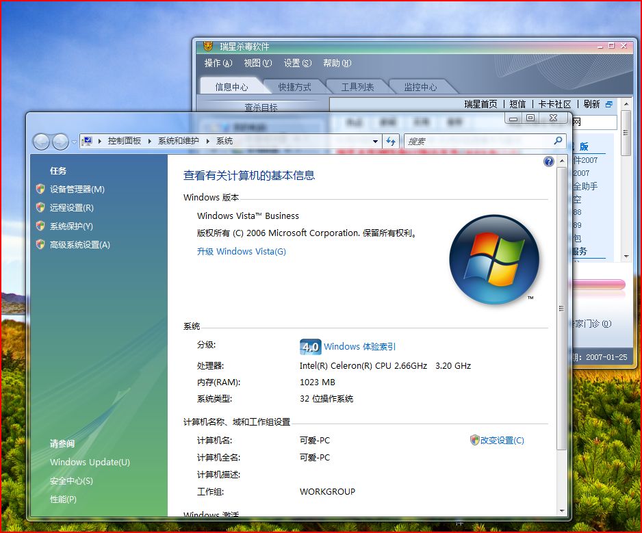This screenshot has width=642, height=533.
Task: Open 安全中心(S) link in sidebar
Action: coord(71,481)
